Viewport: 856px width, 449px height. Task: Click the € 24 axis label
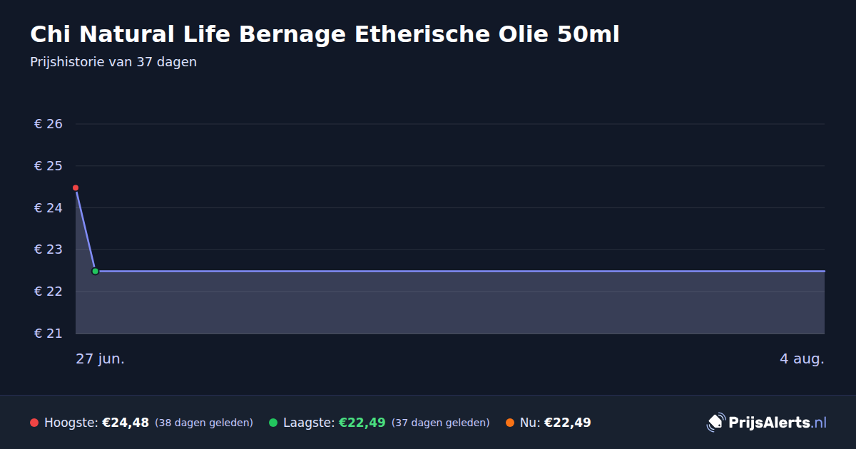49,208
